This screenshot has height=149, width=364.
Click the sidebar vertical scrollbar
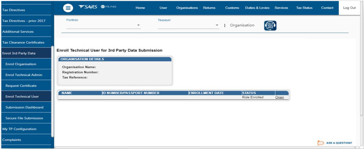[x=53, y=91]
